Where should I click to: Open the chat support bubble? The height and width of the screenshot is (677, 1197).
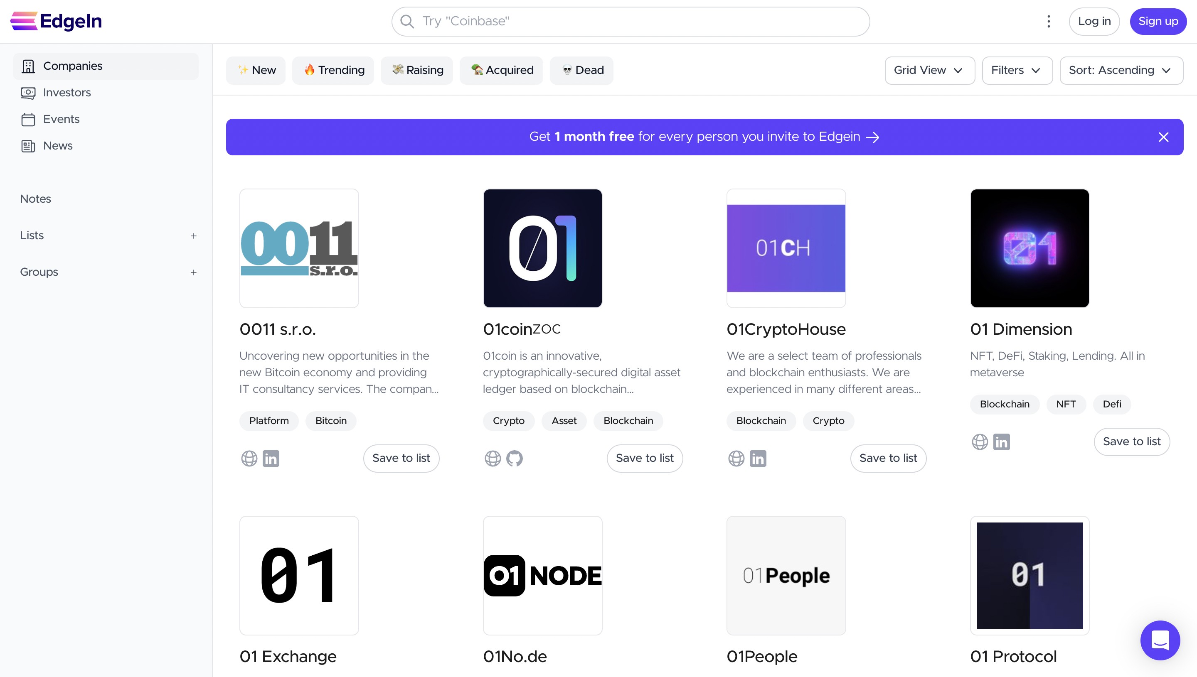click(x=1160, y=640)
